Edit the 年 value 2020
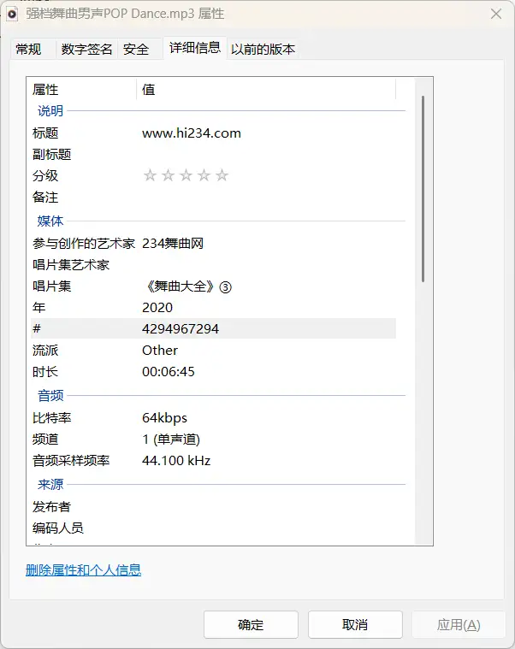This screenshot has width=515, height=649. click(157, 308)
